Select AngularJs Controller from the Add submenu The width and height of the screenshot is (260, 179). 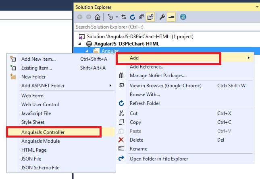click(x=43, y=132)
